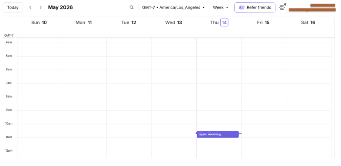Select the highlighted Thu 14 date
This screenshot has width=341, height=166.
click(224, 22)
